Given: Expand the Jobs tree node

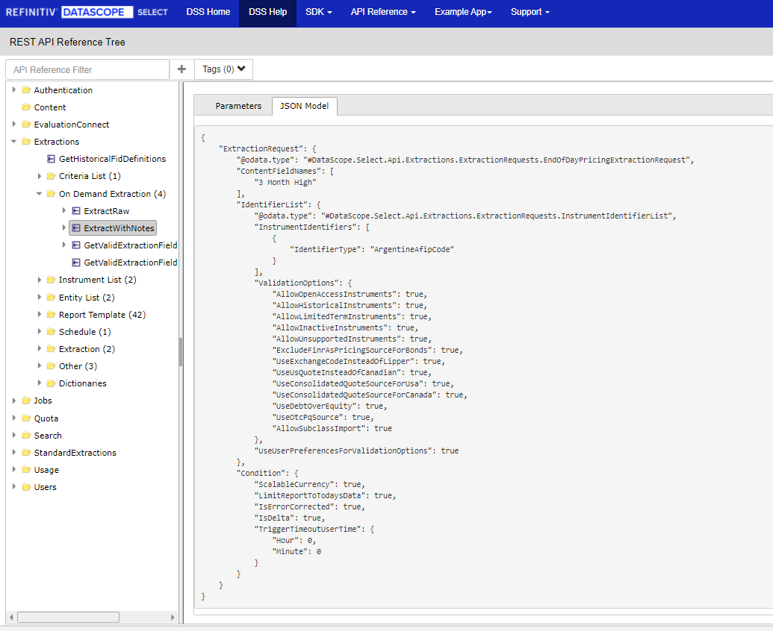Looking at the screenshot, I should click(13, 401).
